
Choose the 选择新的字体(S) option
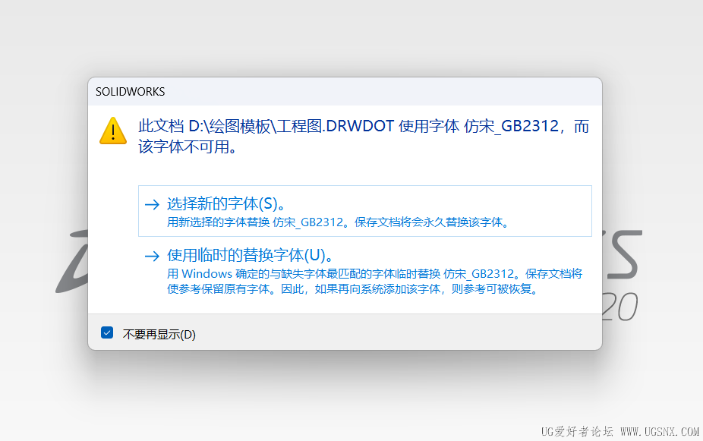click(365, 211)
